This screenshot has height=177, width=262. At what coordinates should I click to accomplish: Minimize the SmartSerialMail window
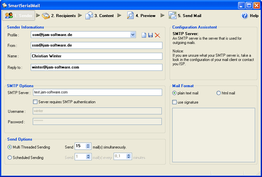(241, 5)
